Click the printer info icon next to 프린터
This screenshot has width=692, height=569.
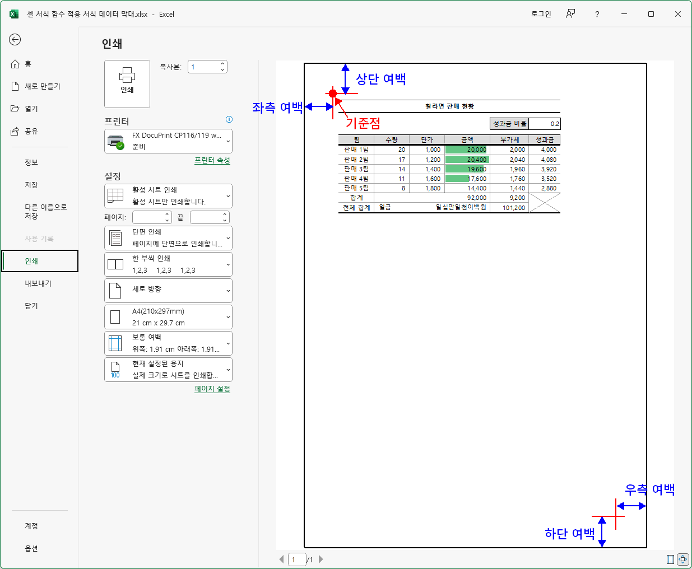point(229,119)
